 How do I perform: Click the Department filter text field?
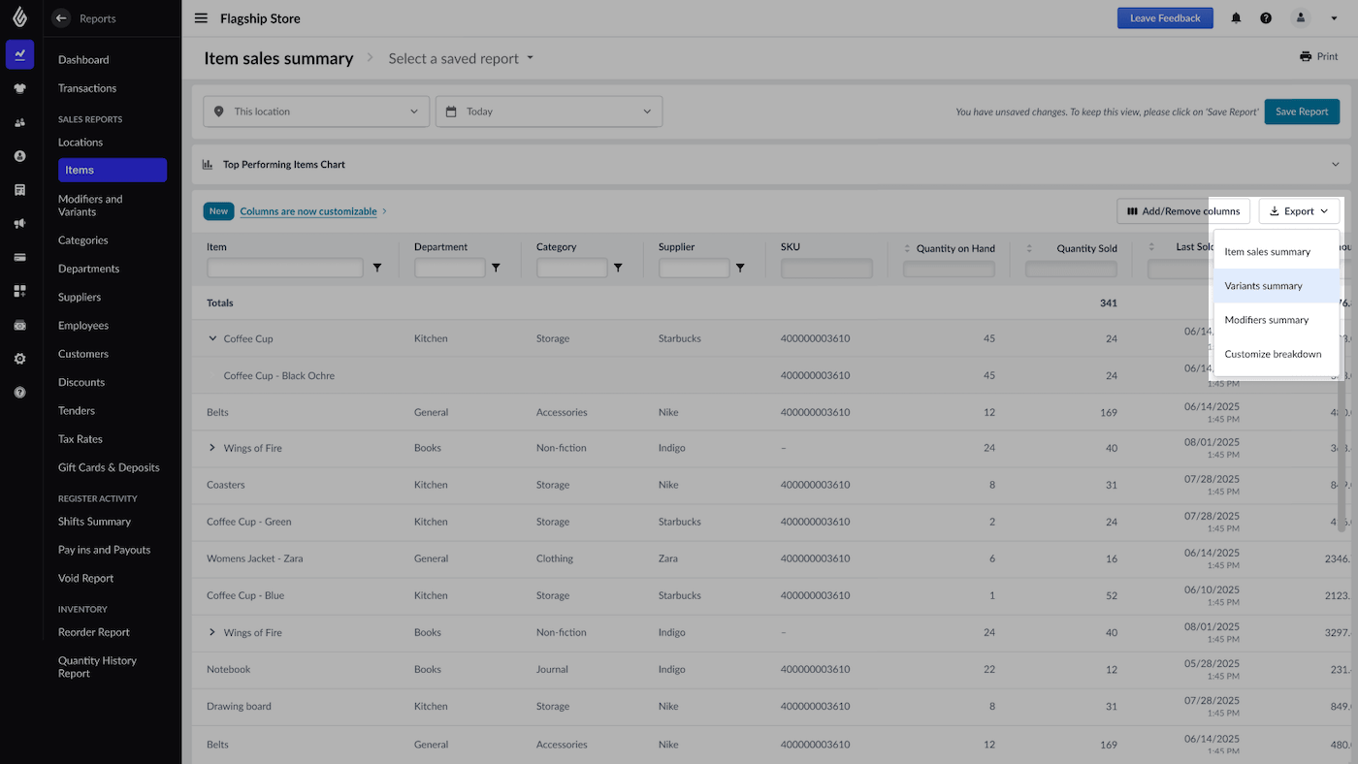pyautogui.click(x=450, y=268)
